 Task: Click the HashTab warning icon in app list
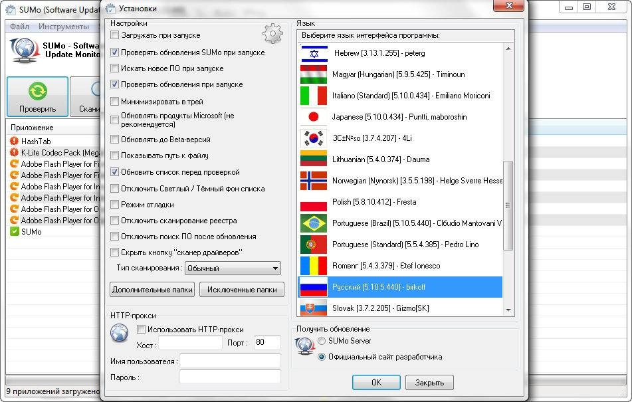tap(14, 141)
